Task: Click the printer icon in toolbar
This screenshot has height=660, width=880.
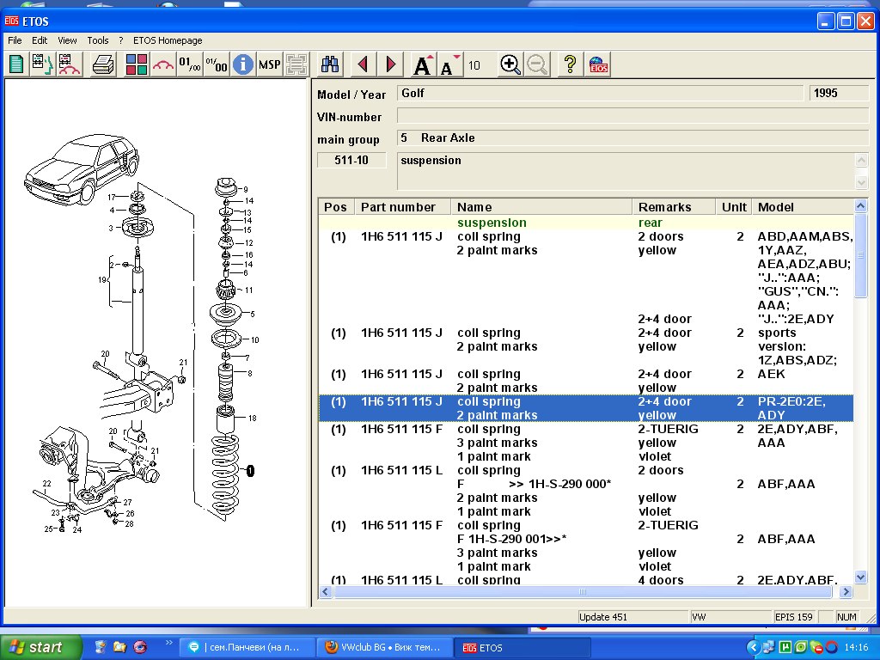Action: point(104,64)
